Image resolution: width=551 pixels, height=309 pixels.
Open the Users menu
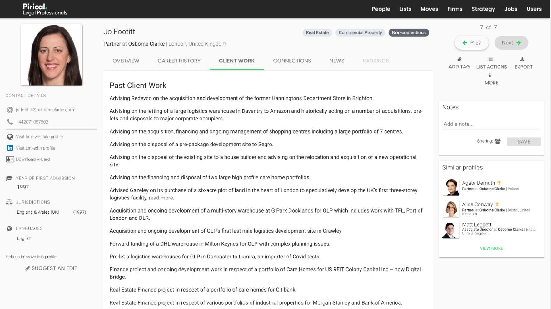(534, 9)
